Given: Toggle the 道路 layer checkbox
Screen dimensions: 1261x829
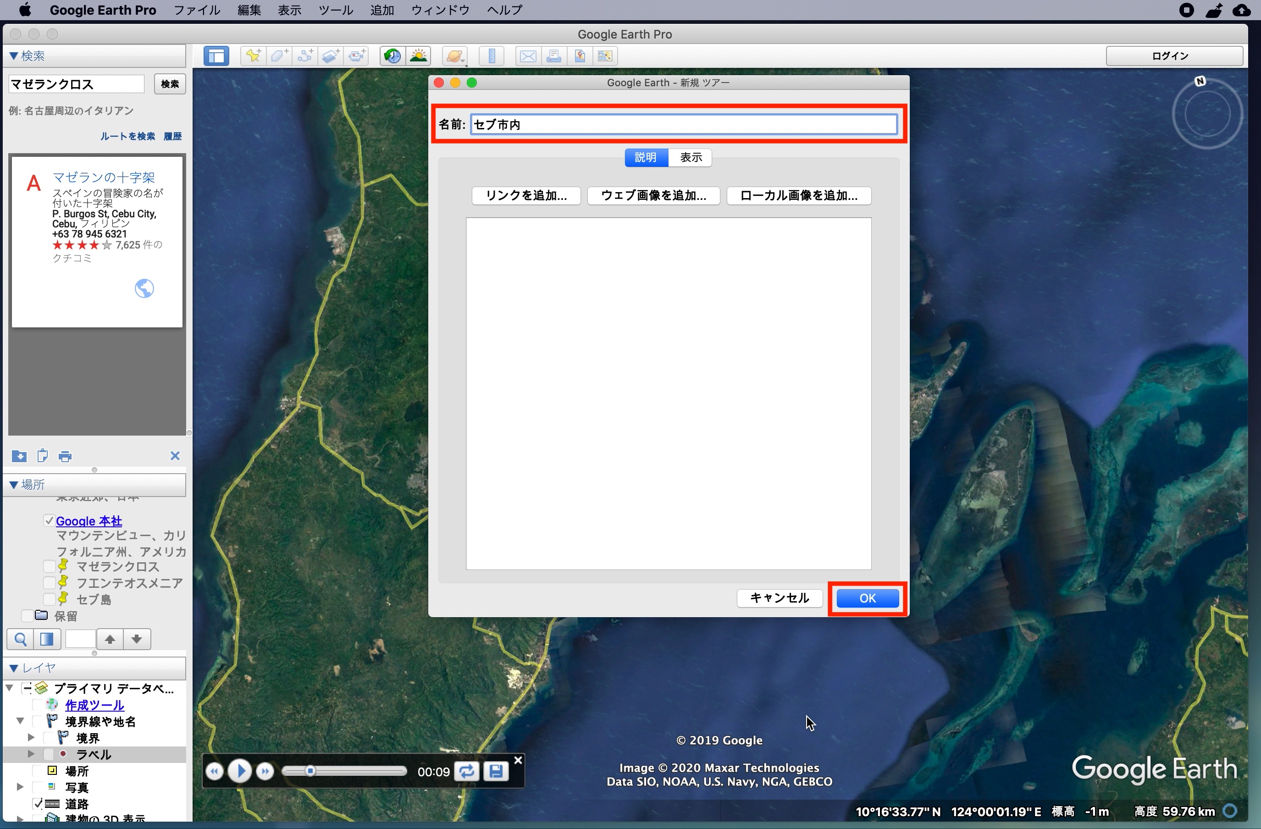Looking at the screenshot, I should click(x=38, y=804).
